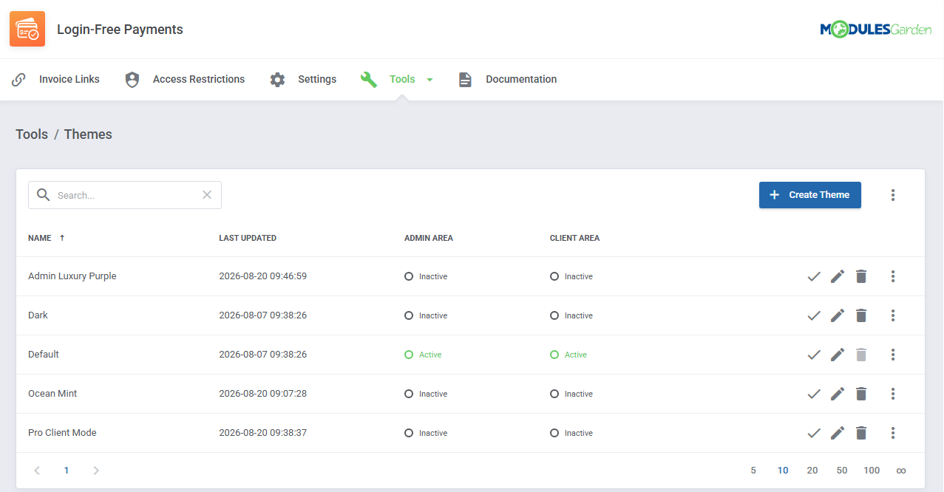Toggle the Client Area status for the Dark theme
The width and height of the screenshot is (944, 492).
point(571,315)
